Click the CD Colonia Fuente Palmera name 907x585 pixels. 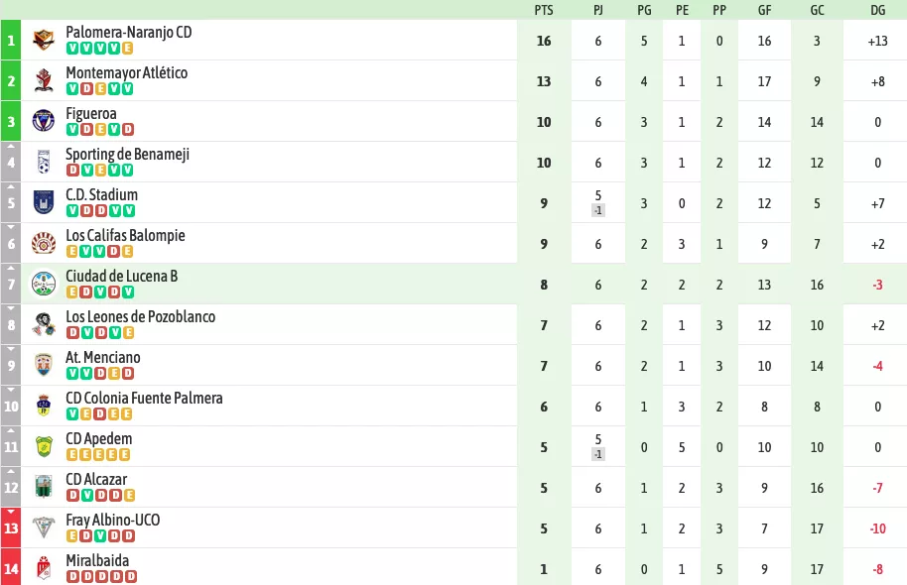pos(144,399)
